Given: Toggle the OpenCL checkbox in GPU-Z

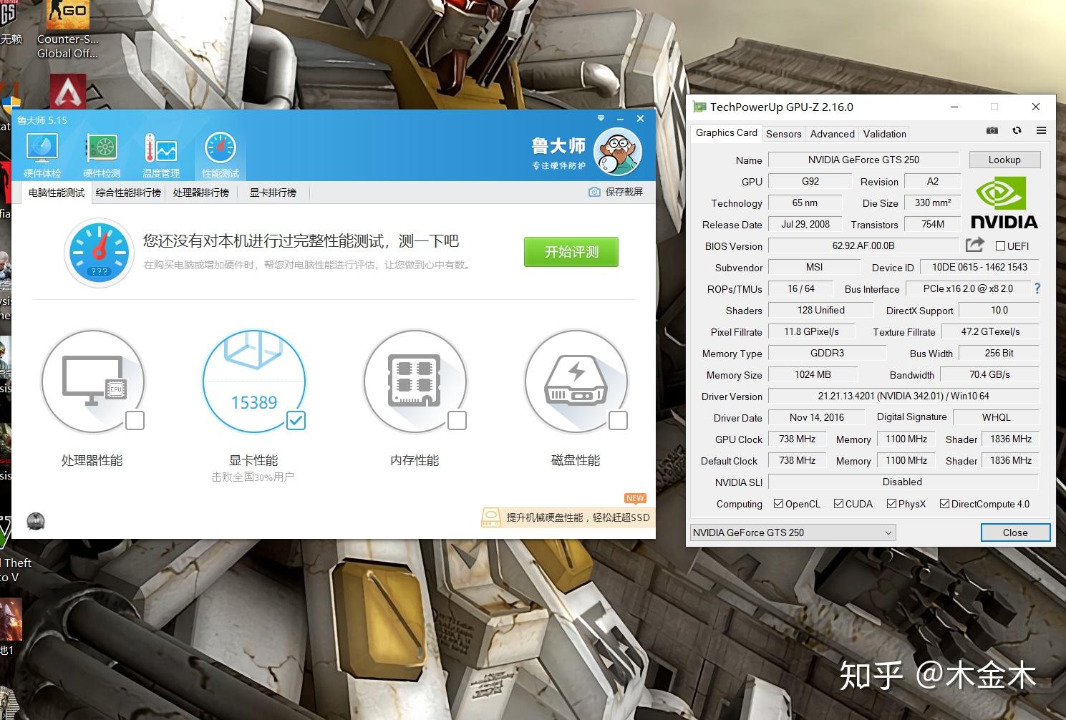Looking at the screenshot, I should point(777,503).
